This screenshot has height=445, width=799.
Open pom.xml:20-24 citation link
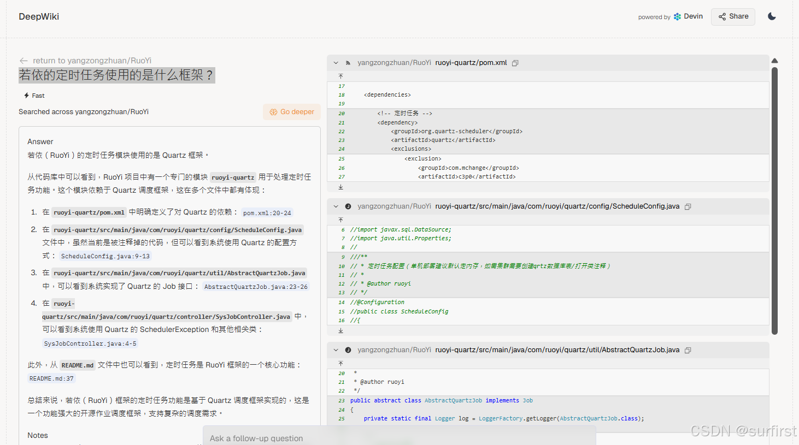tap(267, 213)
